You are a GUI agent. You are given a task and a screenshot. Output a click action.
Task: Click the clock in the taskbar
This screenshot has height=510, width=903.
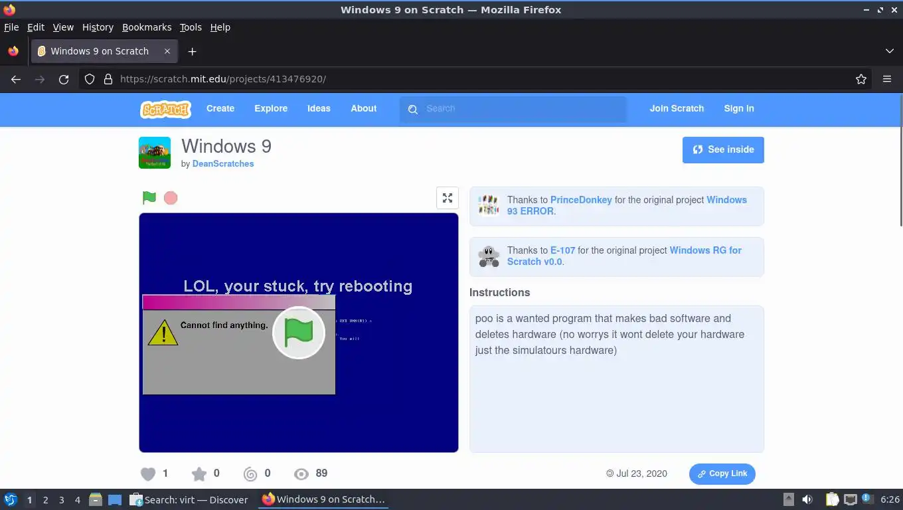(890, 499)
